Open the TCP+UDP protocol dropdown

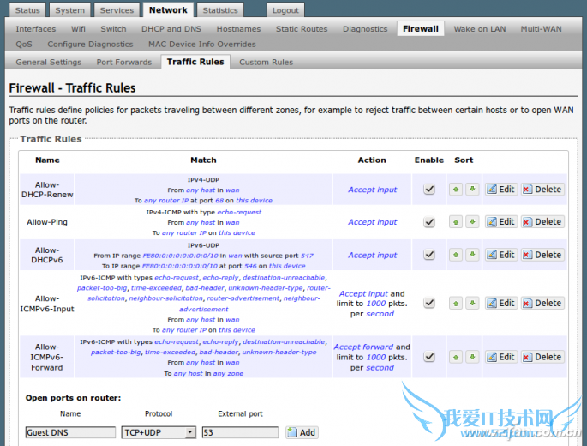pyautogui.click(x=159, y=432)
